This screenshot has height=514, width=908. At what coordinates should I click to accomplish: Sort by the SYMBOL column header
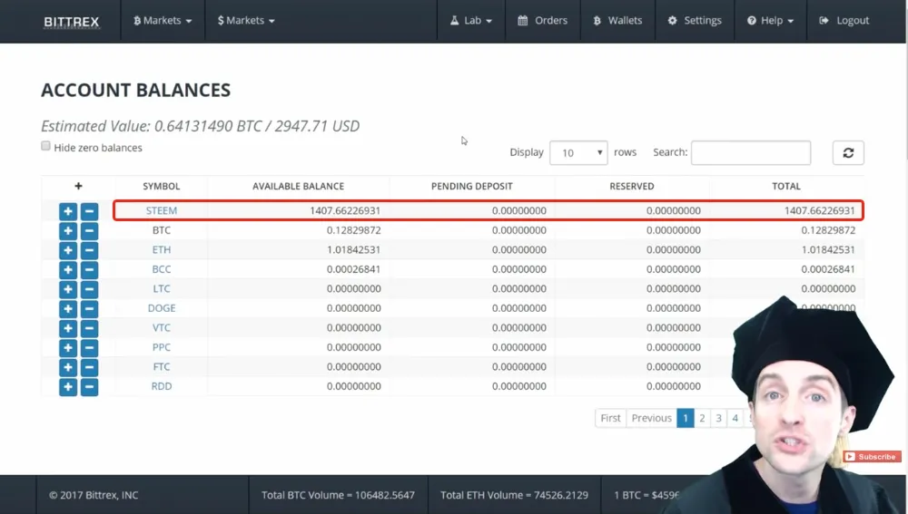(x=162, y=186)
